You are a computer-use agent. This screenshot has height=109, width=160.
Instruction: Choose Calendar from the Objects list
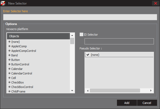coord(17,69)
